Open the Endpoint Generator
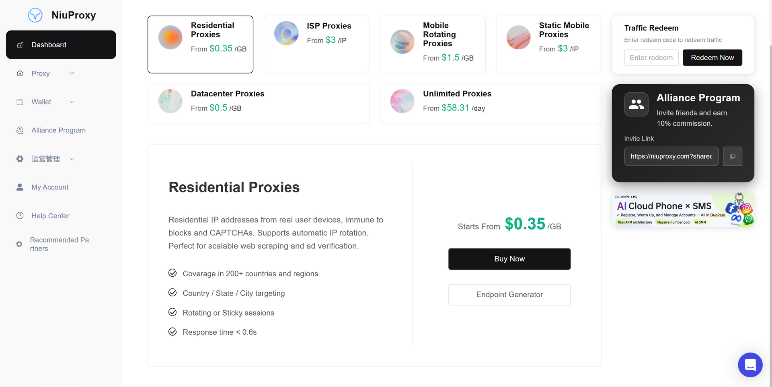772x387 pixels. coord(509,295)
